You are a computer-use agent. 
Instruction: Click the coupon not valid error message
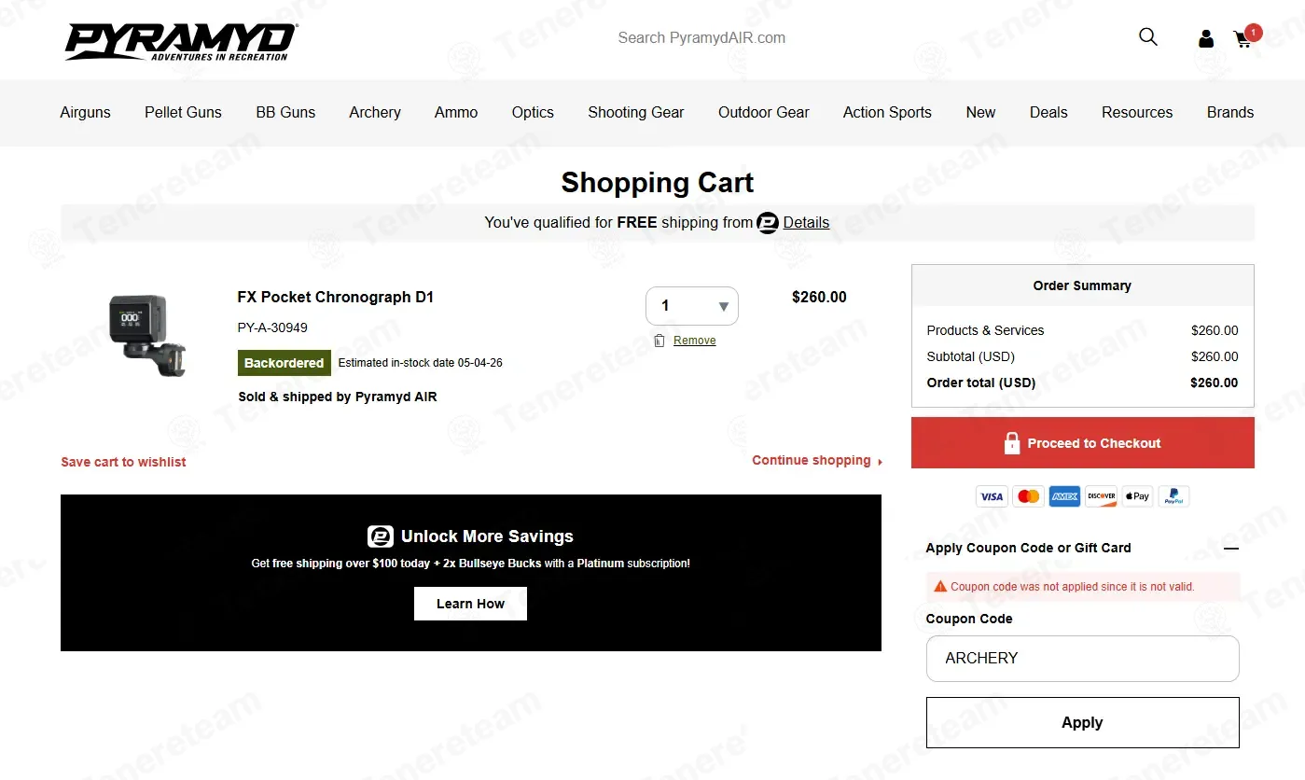(1073, 588)
